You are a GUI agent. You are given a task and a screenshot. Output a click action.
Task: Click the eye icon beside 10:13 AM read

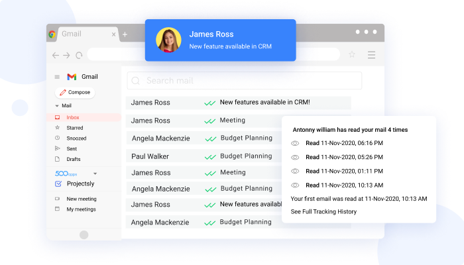click(295, 185)
